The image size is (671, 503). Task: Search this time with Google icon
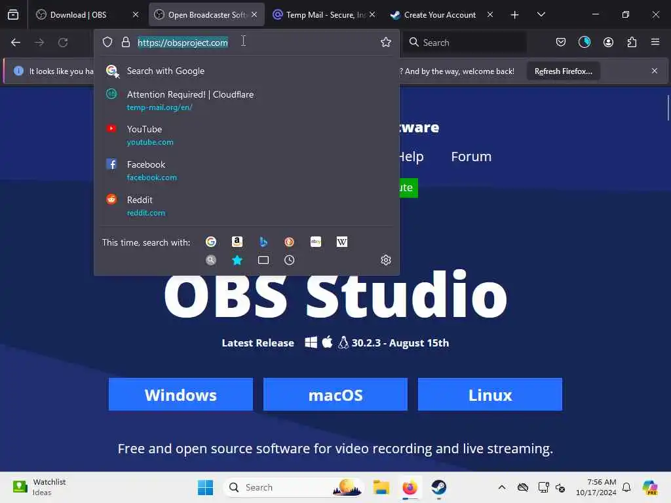[211, 242]
